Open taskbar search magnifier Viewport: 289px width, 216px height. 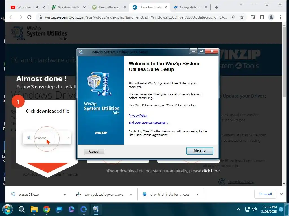pyautogui.click(x=21, y=209)
